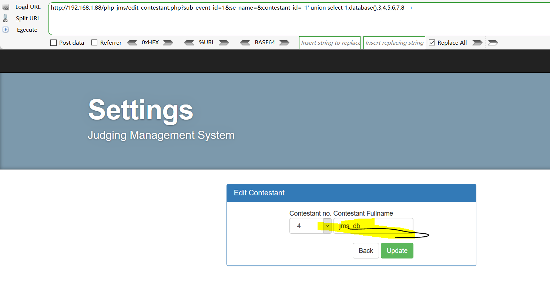Click the left arrow before %URL
The width and height of the screenshot is (550, 281).
tap(190, 42)
